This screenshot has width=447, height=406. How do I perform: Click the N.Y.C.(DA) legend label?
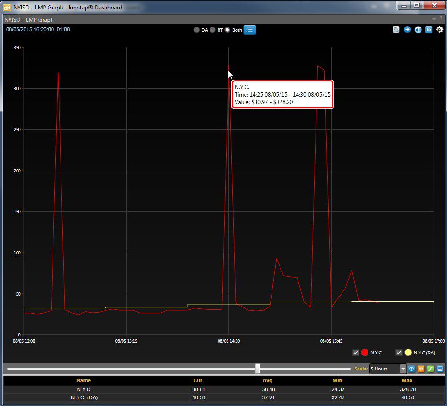[x=424, y=353]
